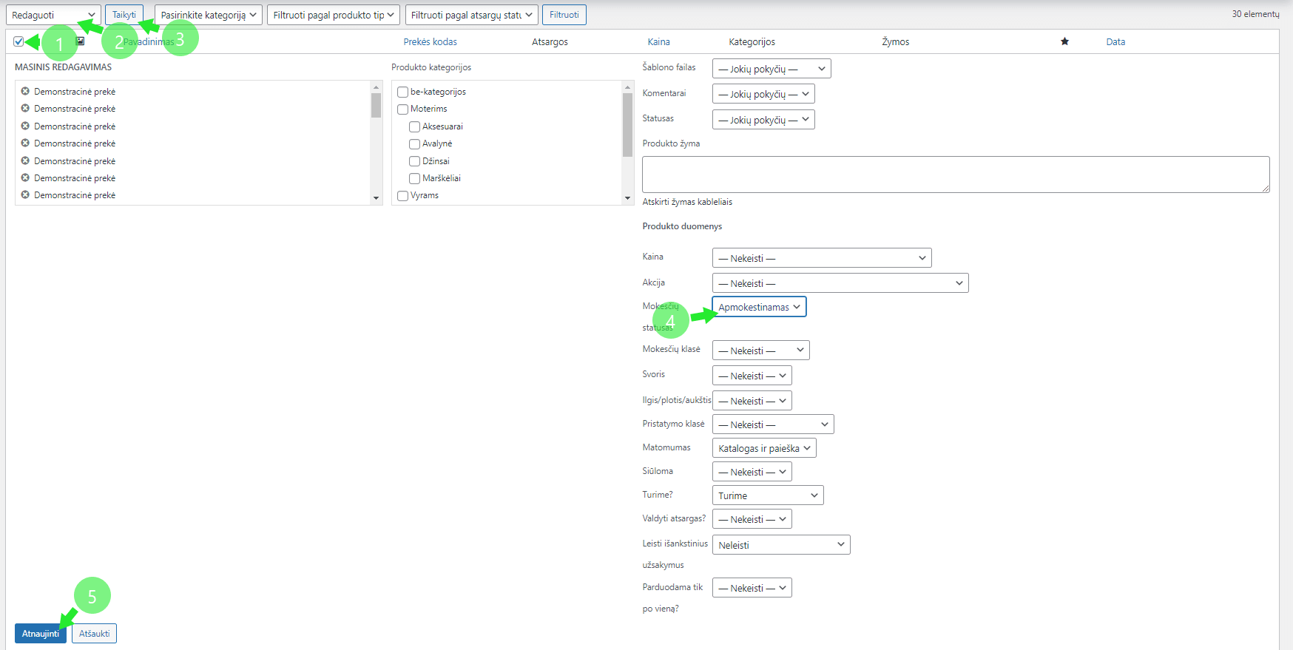Image resolution: width=1293 pixels, height=650 pixels.
Task: Click the product list scroll-up arrow
Action: [376, 87]
